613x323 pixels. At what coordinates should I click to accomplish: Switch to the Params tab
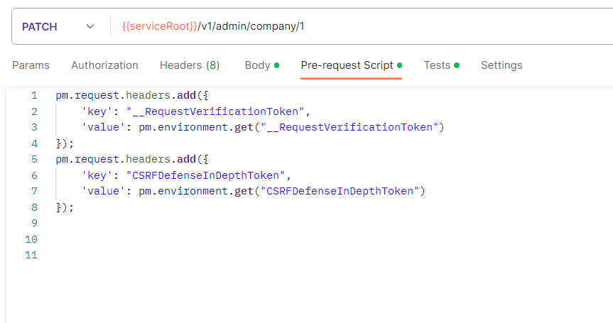click(31, 65)
